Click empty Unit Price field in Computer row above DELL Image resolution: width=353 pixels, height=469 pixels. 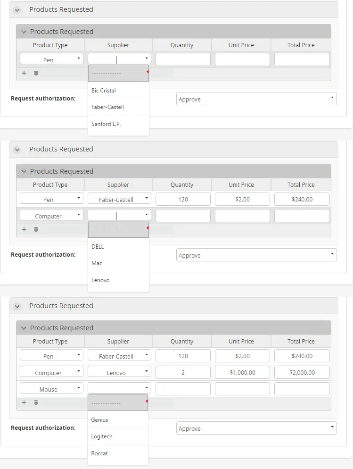tap(242, 216)
